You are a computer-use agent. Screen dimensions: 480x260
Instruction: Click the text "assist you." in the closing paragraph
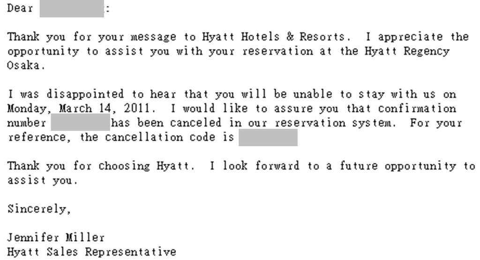(42, 180)
